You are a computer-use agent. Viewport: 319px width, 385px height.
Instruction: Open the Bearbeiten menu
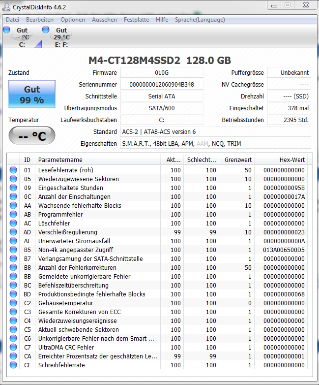tap(40, 20)
